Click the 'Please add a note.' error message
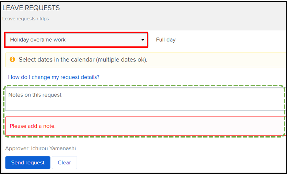The image size is (287, 175). pos(33,126)
